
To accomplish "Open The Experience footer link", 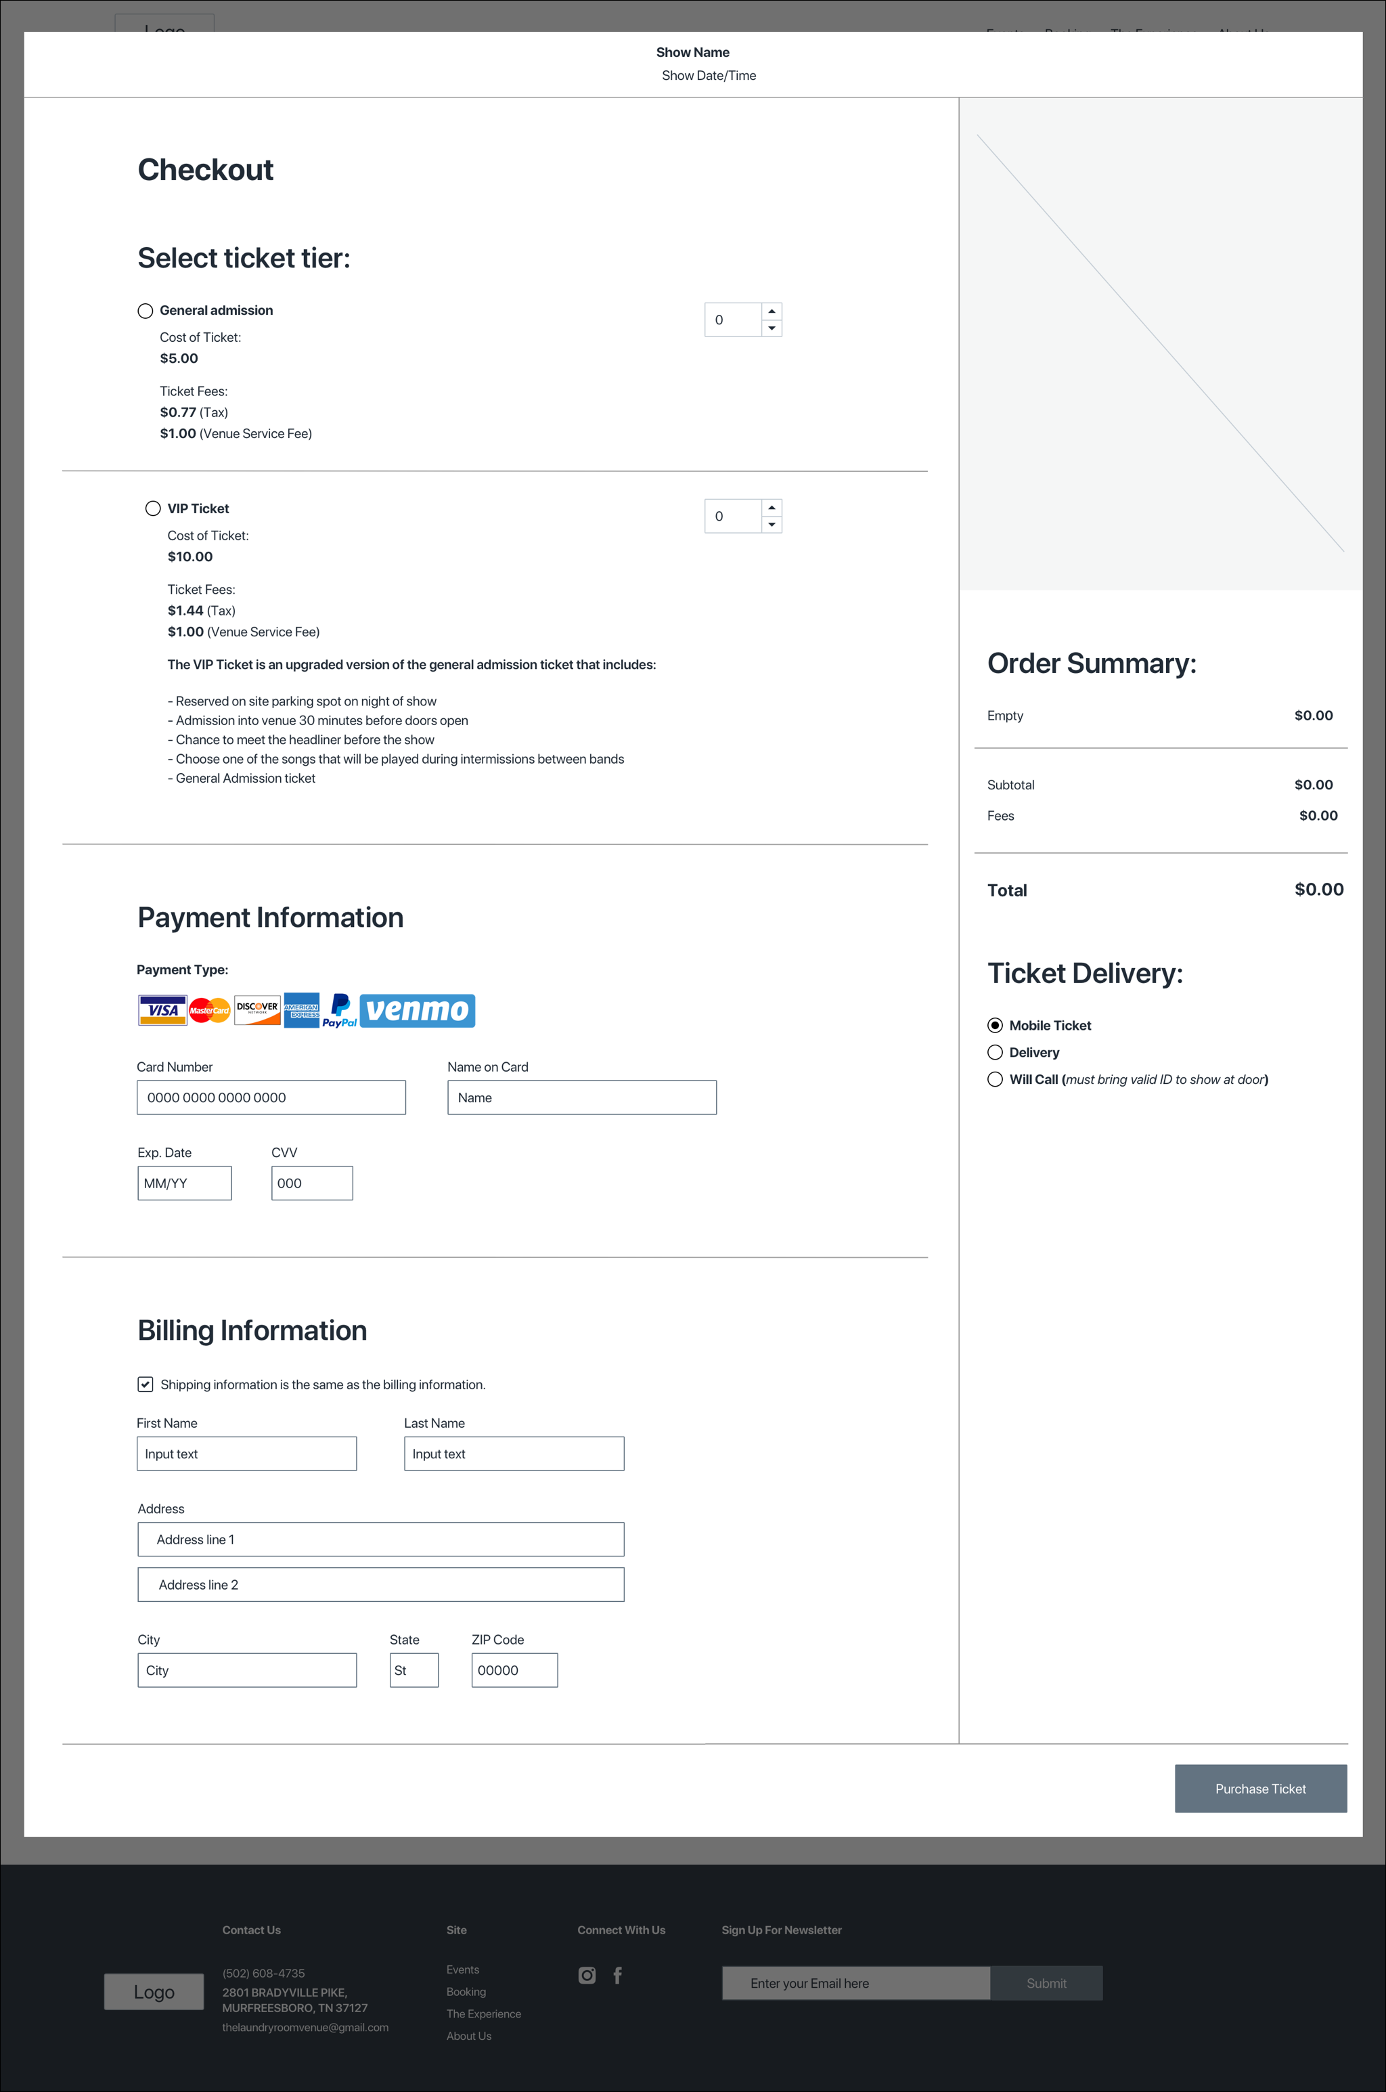I will [x=483, y=2013].
